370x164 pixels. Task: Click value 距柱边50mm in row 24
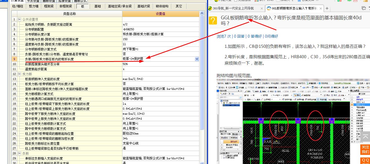161,133
